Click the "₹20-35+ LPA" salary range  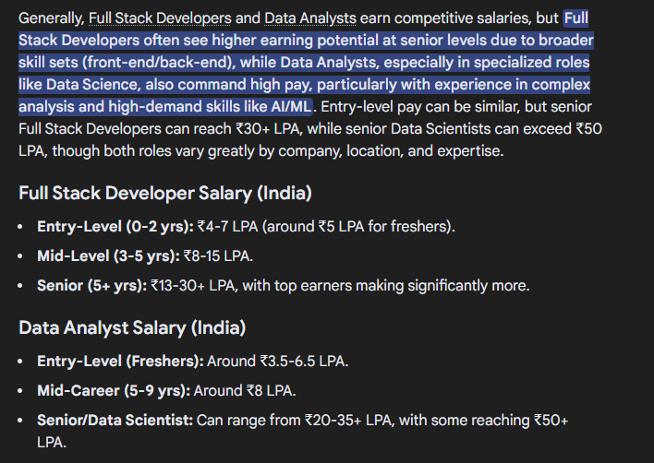[349, 420]
